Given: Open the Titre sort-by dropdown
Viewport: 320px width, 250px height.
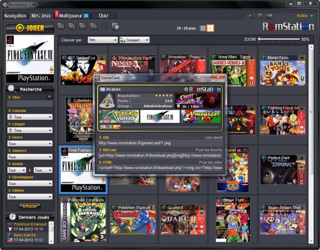Looking at the screenshot, I should 102,40.
